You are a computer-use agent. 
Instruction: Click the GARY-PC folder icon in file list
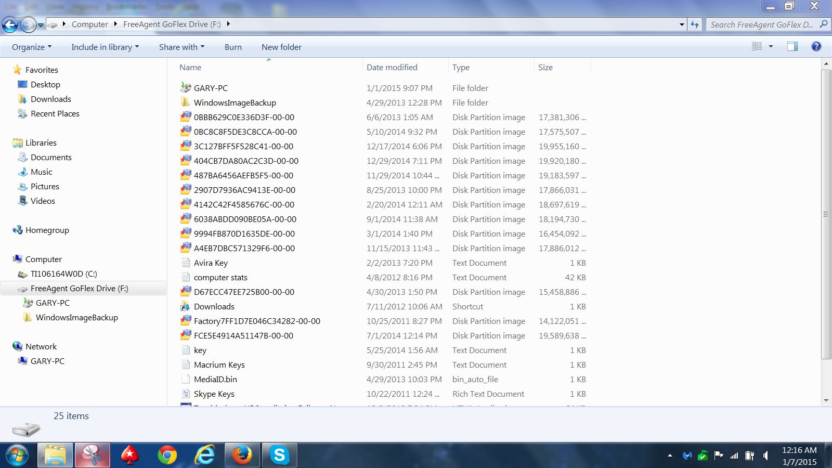(186, 88)
